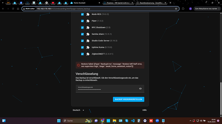Open the browser extensions puzzle icon
This screenshot has height=124, width=222.
pos(183,9)
